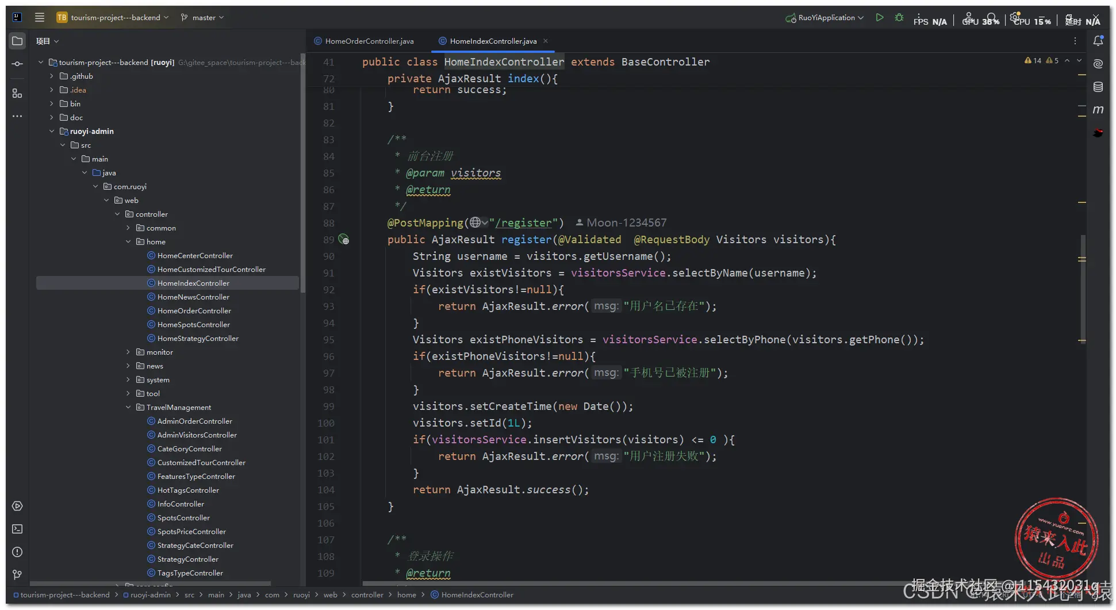Jump to the previous highlighted problem

[1067, 60]
